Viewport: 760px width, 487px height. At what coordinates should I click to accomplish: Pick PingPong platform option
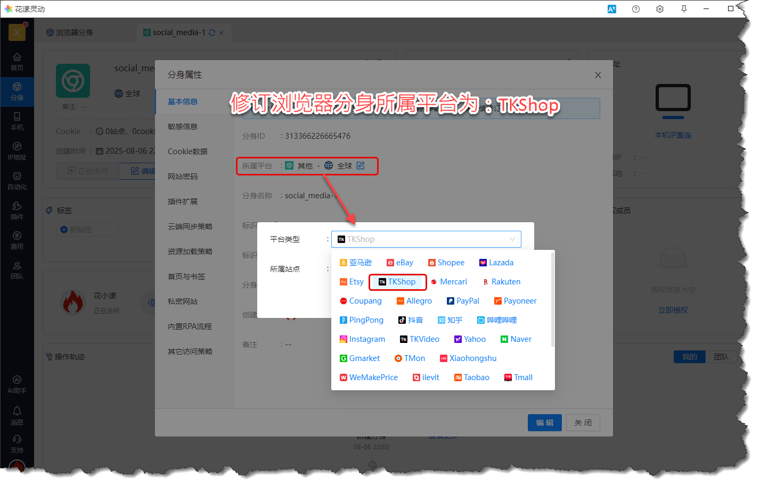tap(362, 320)
